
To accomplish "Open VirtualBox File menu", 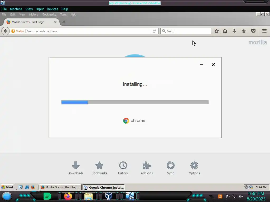I will coord(4,9).
